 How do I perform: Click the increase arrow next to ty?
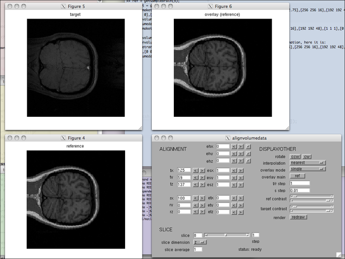pyautogui.click(x=202, y=177)
